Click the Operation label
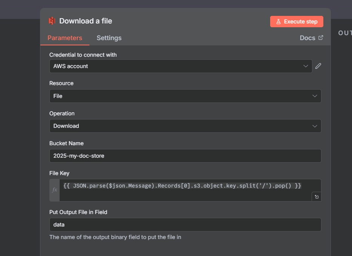This screenshot has height=256, width=352. click(x=62, y=113)
